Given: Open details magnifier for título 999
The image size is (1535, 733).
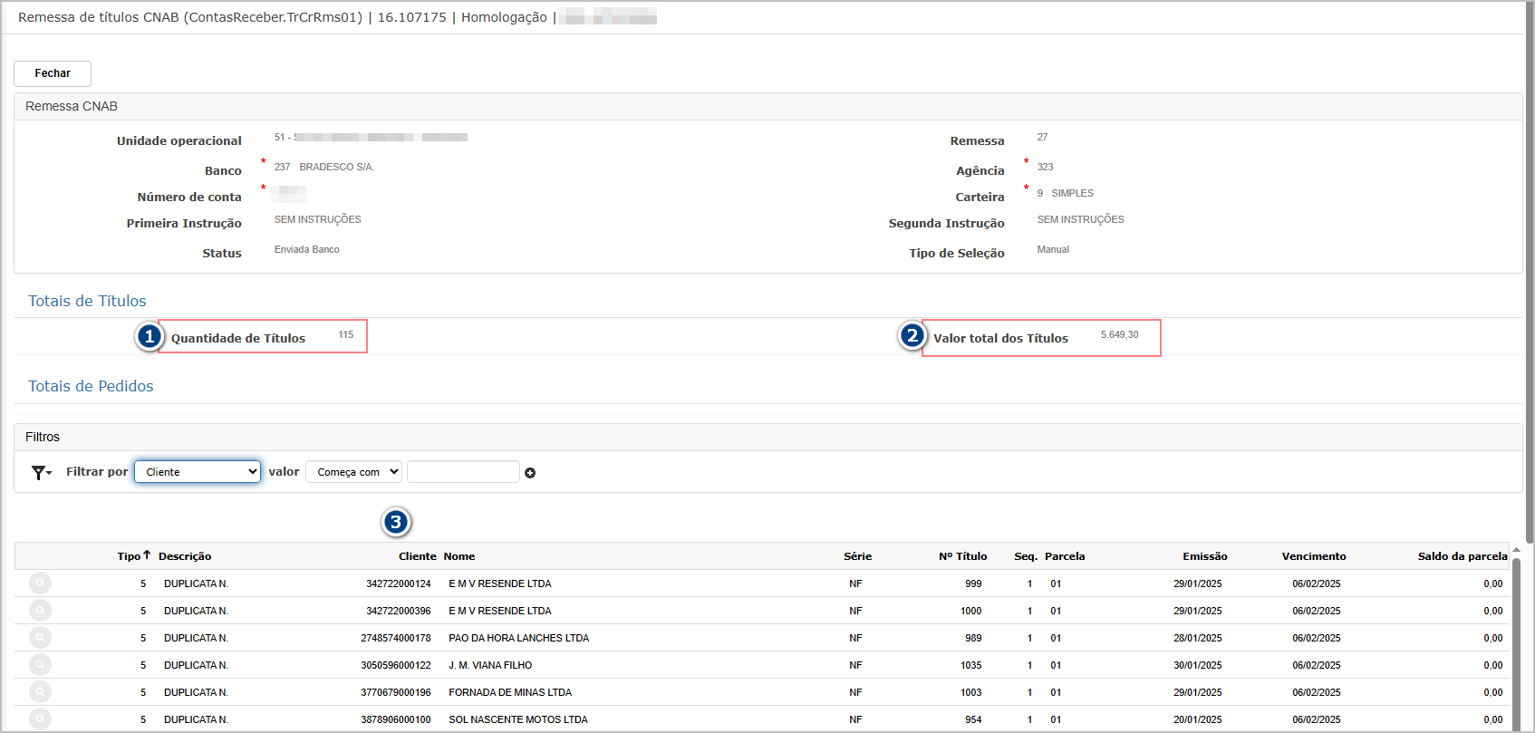Looking at the screenshot, I should coord(40,584).
